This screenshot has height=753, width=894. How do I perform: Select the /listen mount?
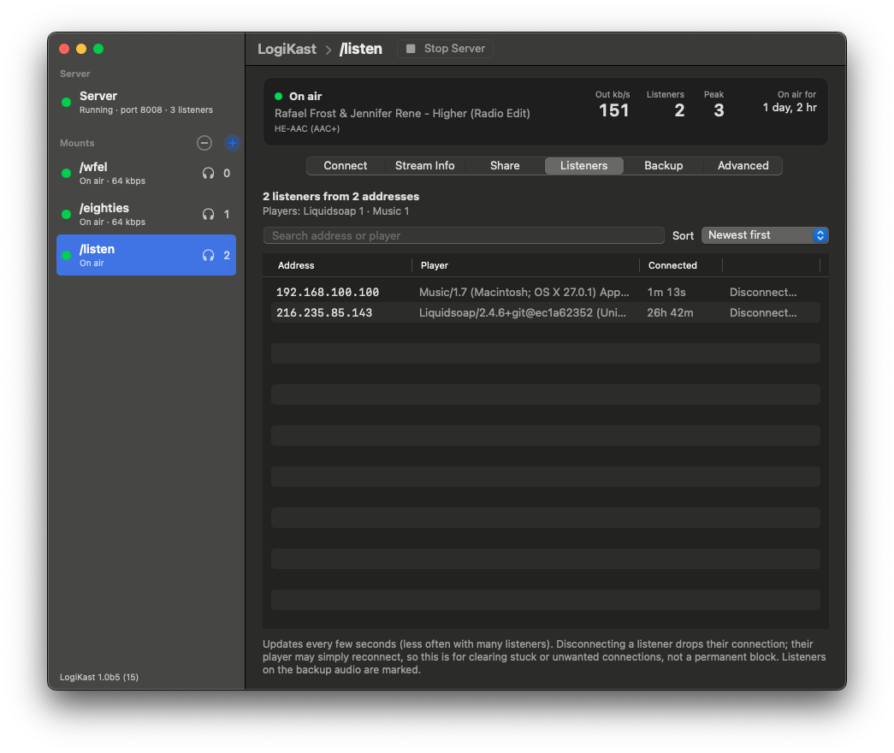[x=146, y=255]
